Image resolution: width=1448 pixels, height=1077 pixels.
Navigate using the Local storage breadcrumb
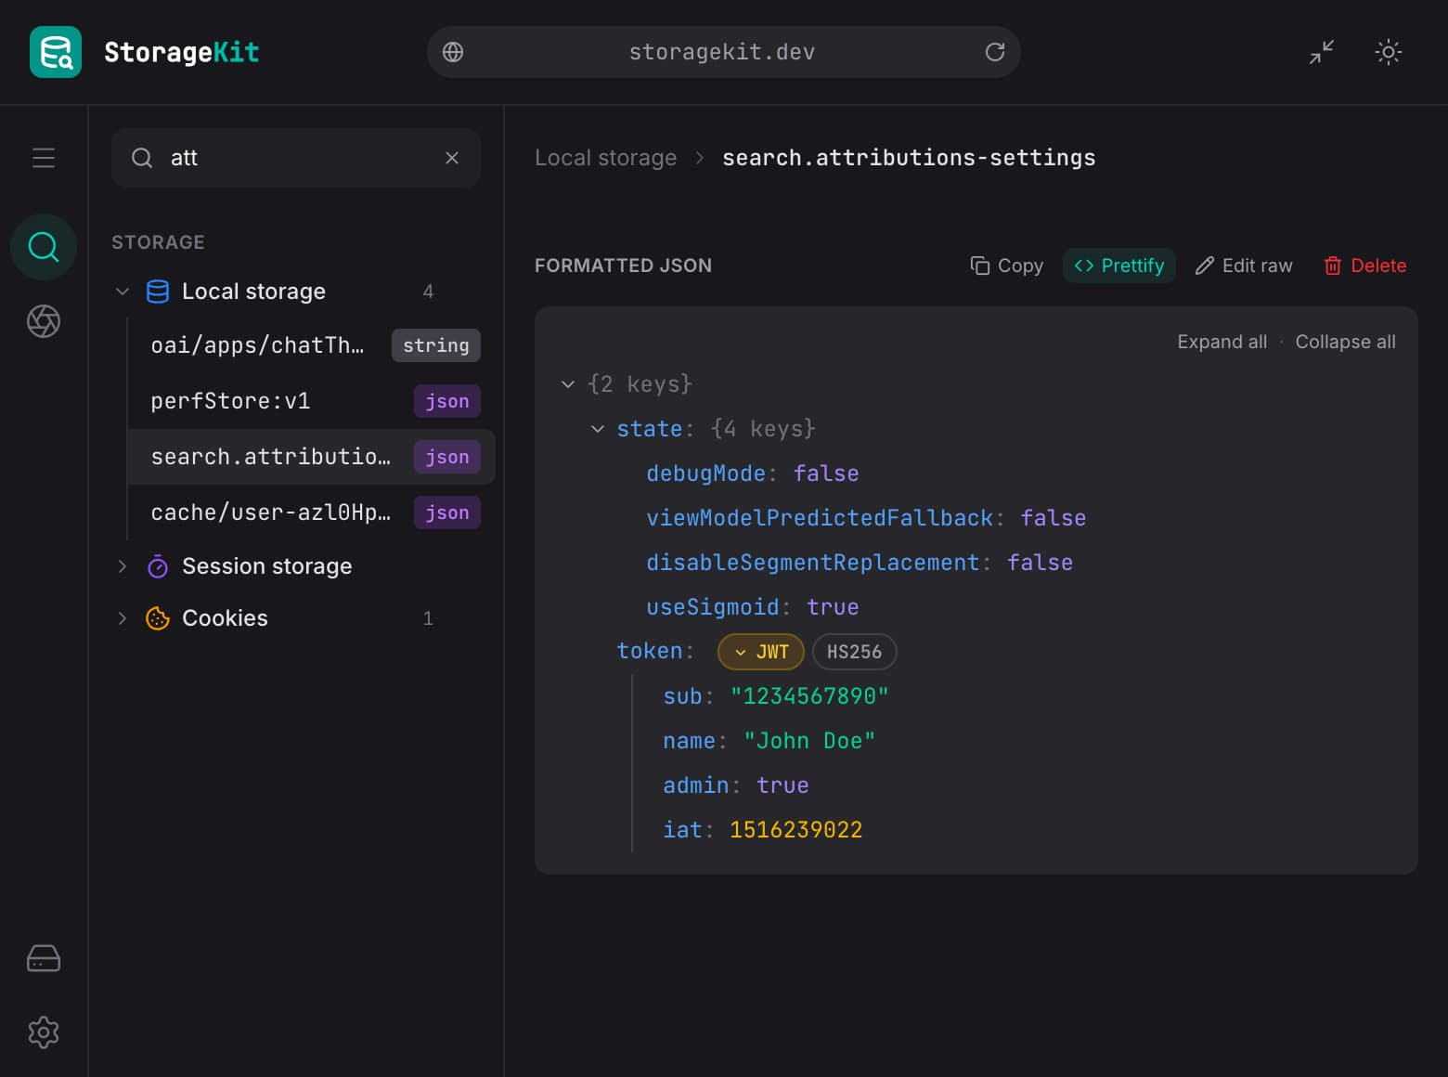coord(605,157)
